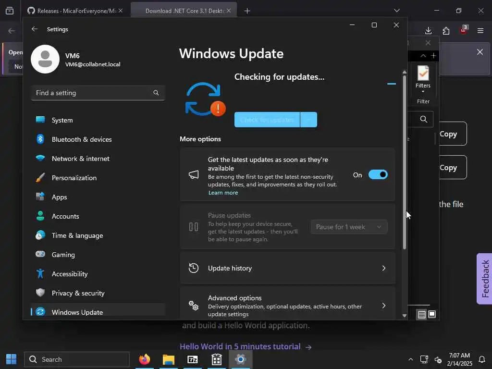Switch to details view in background window

422,314
